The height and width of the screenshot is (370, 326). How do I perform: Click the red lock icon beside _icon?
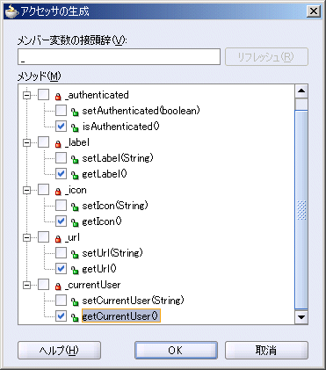pos(58,191)
